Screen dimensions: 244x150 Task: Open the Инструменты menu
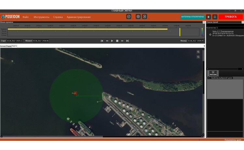[x=41, y=17]
